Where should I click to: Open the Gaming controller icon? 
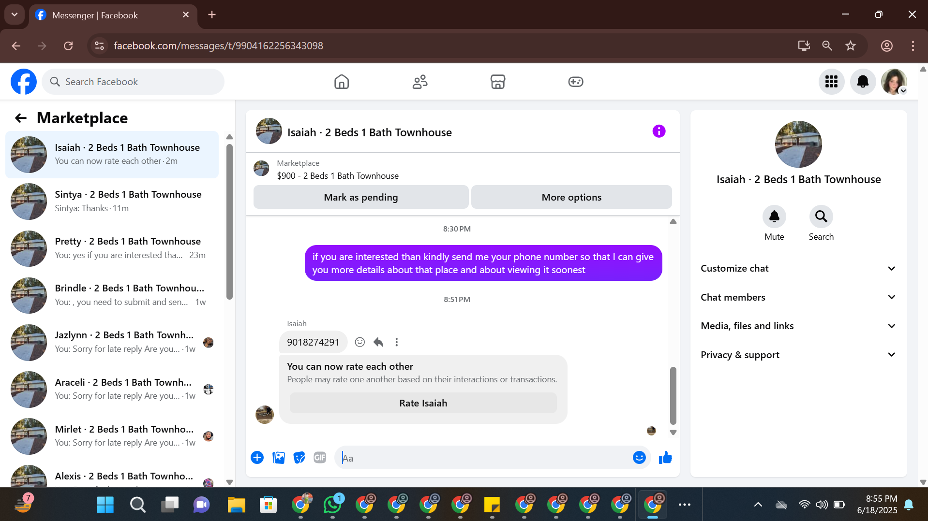point(576,82)
